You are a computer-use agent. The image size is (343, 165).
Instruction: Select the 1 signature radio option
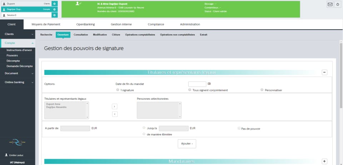click(x=118, y=90)
